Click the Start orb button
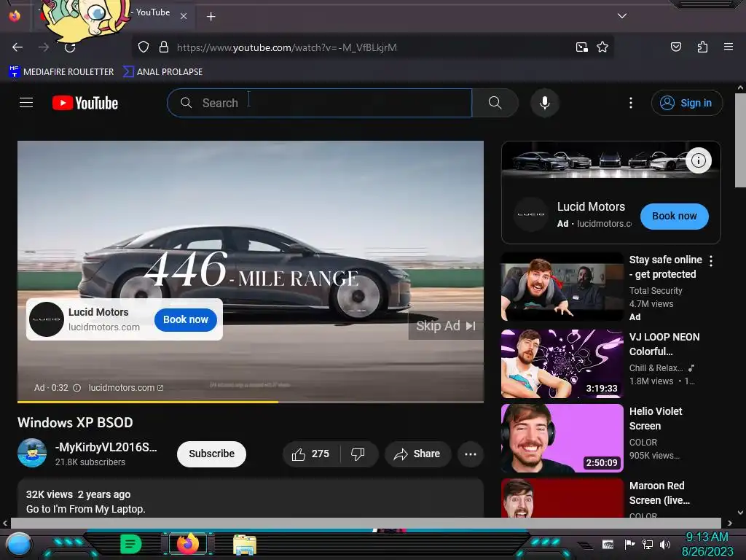Image resolution: width=746 pixels, height=560 pixels. (x=19, y=545)
